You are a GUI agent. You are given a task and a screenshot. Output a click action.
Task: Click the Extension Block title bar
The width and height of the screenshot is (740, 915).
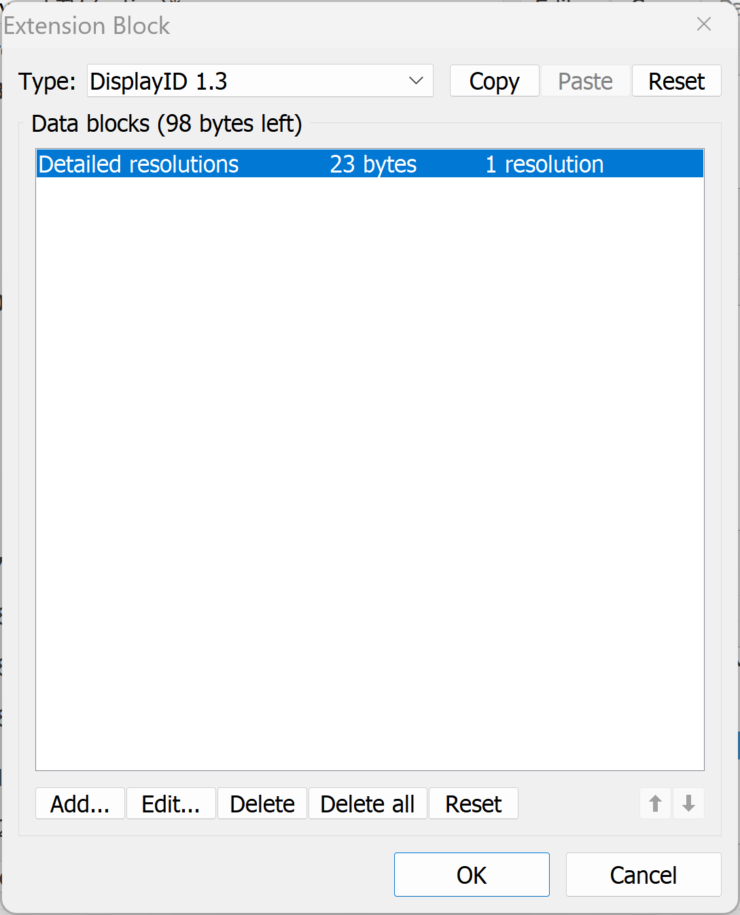point(340,25)
